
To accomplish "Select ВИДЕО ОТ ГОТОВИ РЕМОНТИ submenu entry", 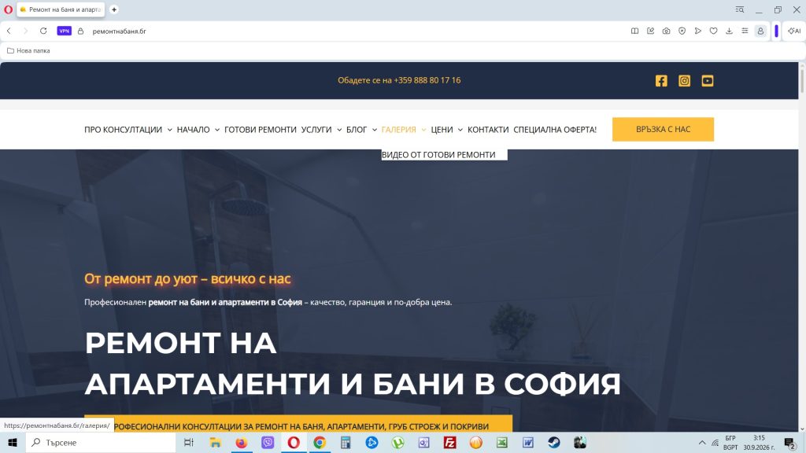I will 438,155.
